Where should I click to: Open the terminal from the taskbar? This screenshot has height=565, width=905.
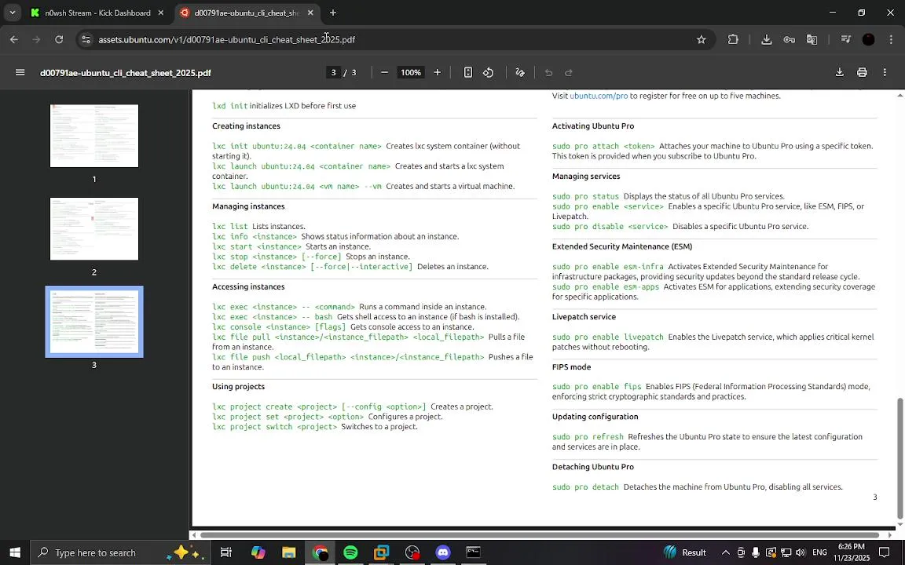(x=473, y=552)
